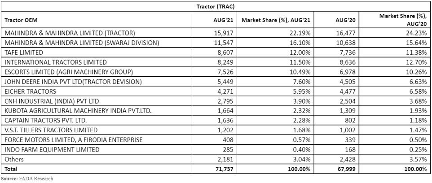
Task: Click the Captain Tractors Pvt. Ltd. cell
Action: coord(45,120)
